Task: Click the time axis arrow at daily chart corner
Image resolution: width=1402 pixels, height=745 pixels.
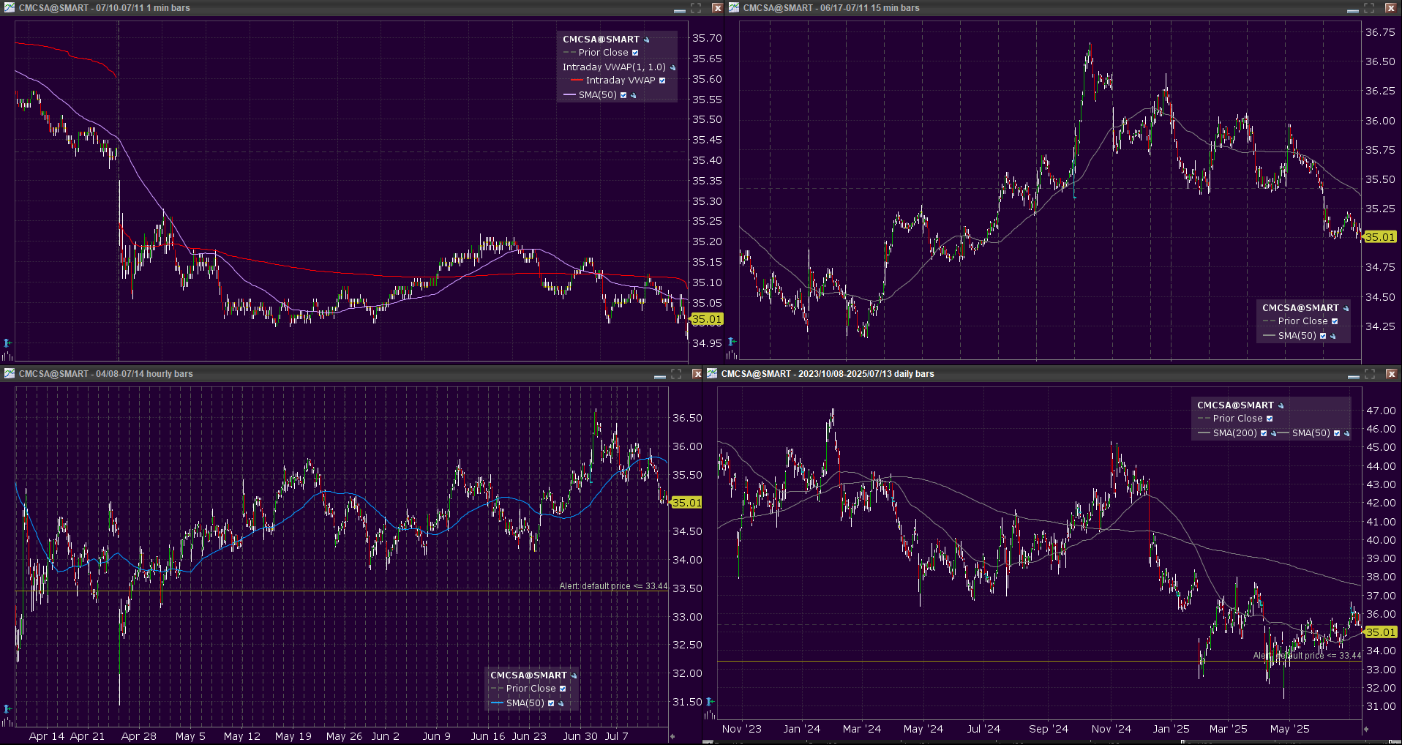Action: [x=1365, y=729]
